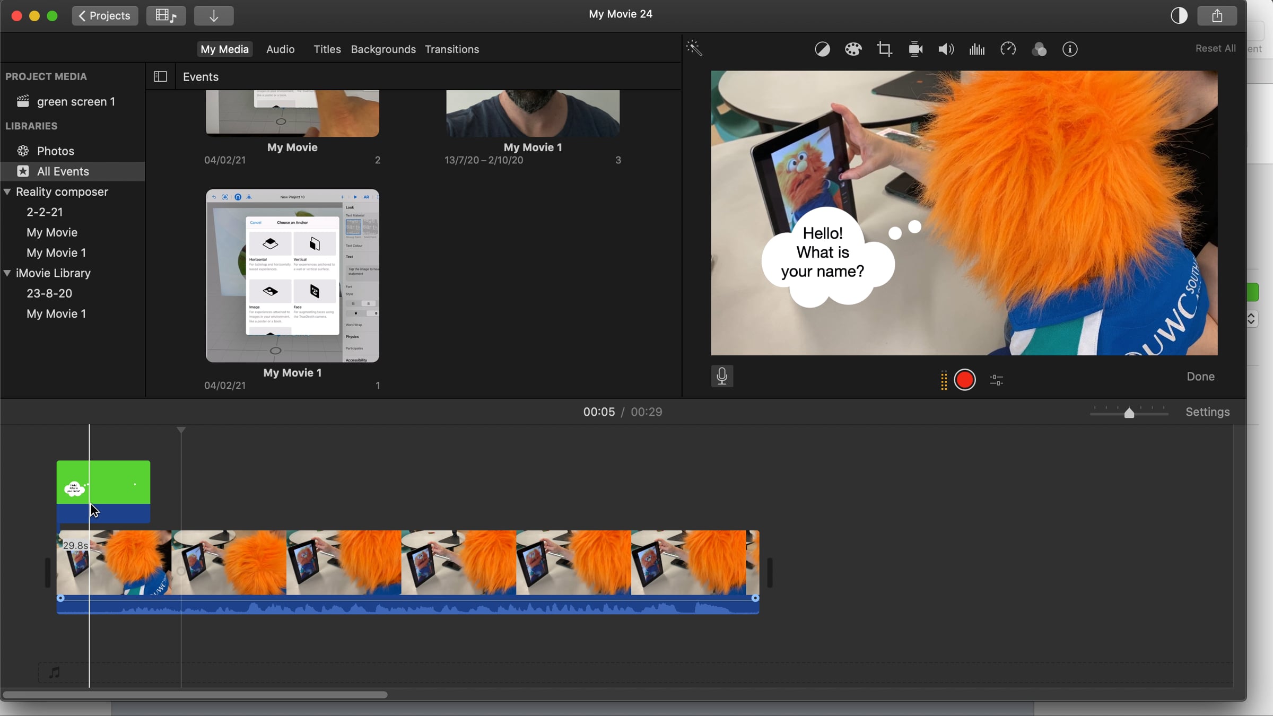Collapse the Reality composer library
Viewport: 1273px width, 716px height.
pos(7,192)
